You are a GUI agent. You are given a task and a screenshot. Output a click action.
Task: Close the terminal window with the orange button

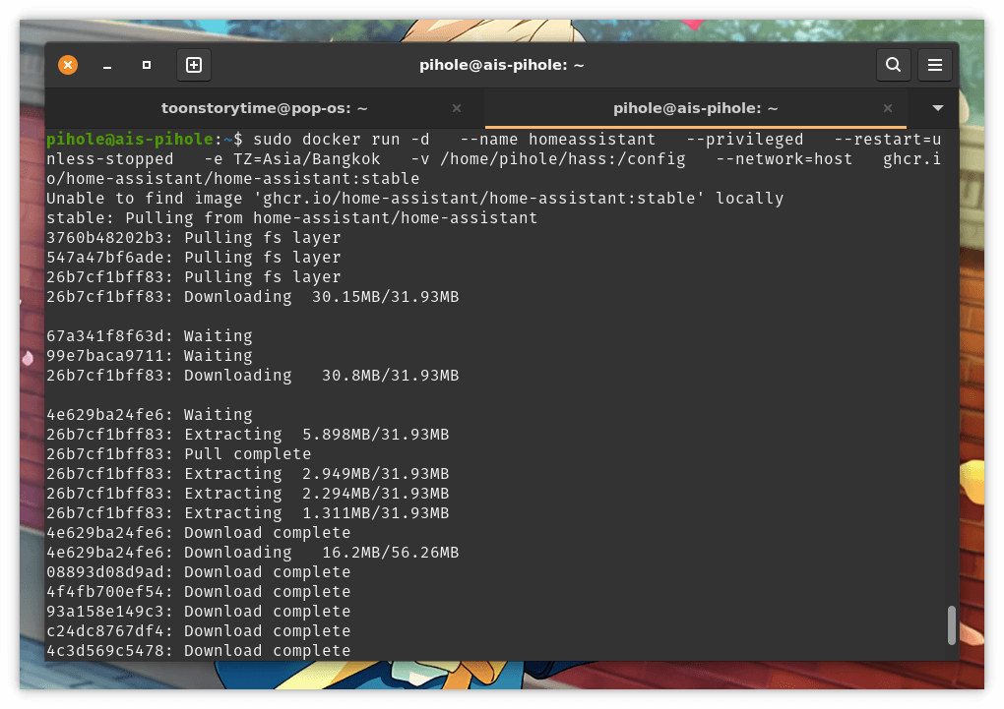tap(68, 65)
